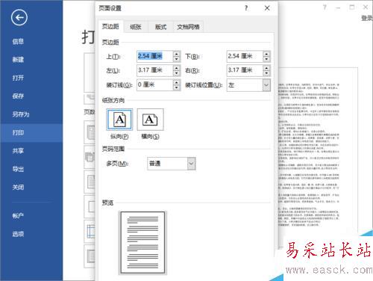Click the 左(L) margin input field
Viewport: 373px width, 281px height.
pos(154,70)
